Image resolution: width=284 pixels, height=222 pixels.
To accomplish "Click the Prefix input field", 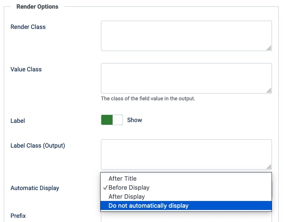I will point(186,217).
